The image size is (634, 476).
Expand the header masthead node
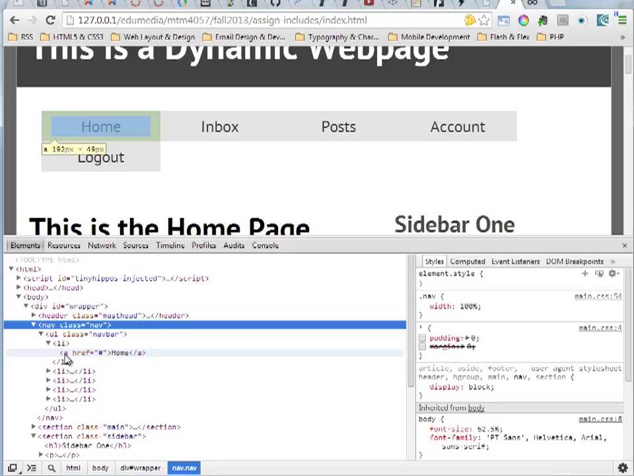pyautogui.click(x=34, y=315)
